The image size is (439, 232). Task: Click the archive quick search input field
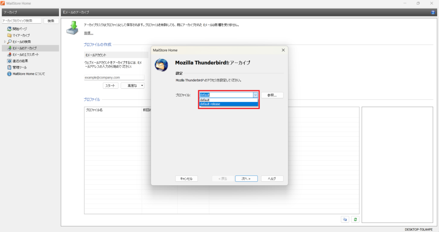[x=21, y=21]
